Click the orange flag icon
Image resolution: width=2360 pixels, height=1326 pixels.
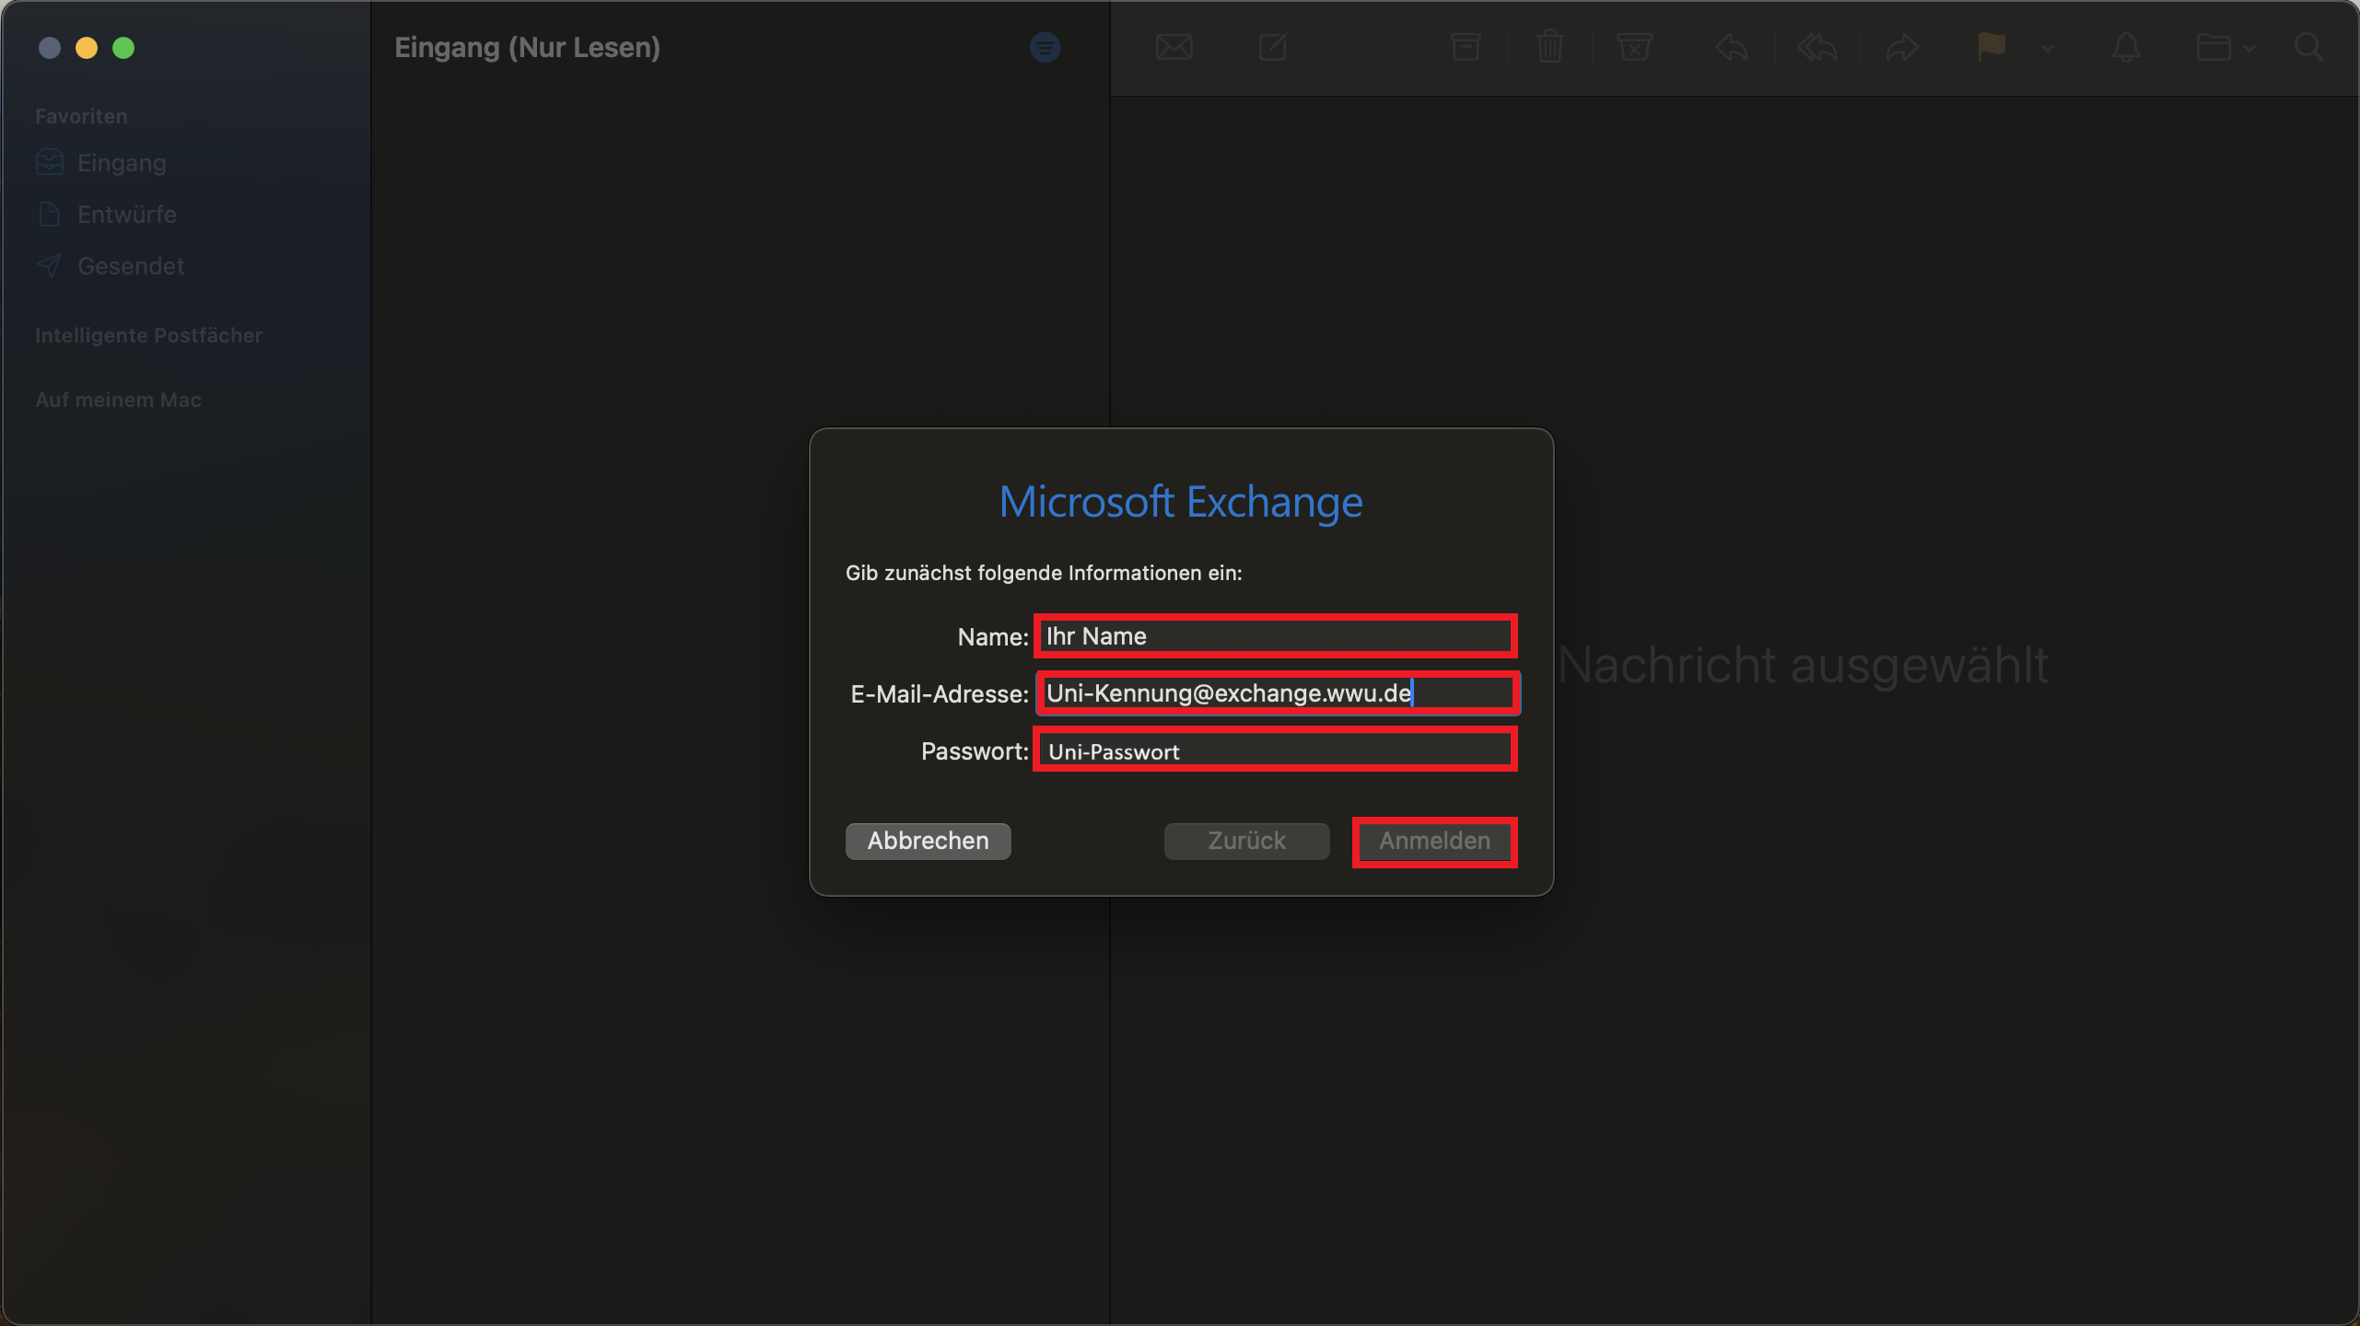click(x=1991, y=47)
